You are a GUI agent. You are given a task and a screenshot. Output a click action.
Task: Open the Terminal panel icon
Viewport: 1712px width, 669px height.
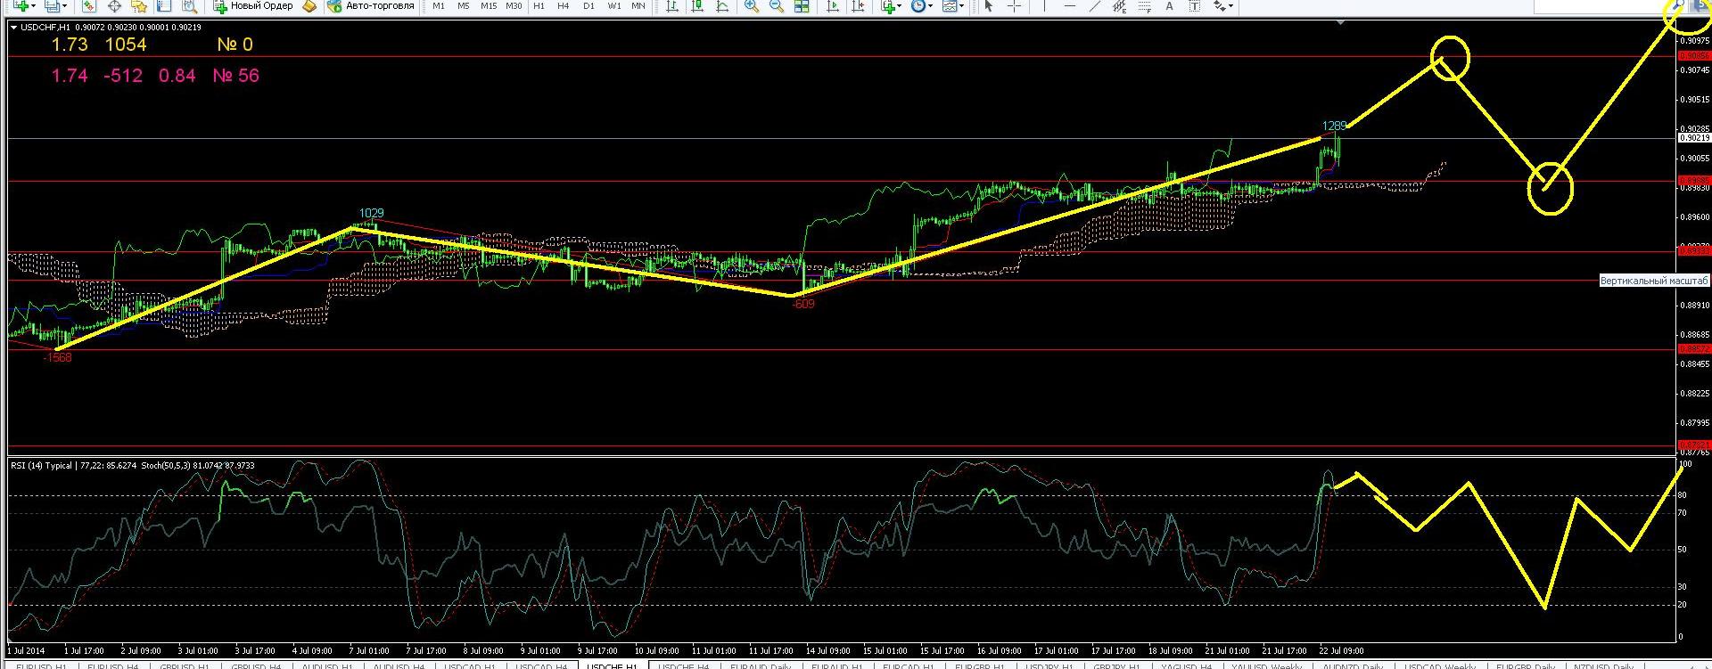[x=164, y=6]
